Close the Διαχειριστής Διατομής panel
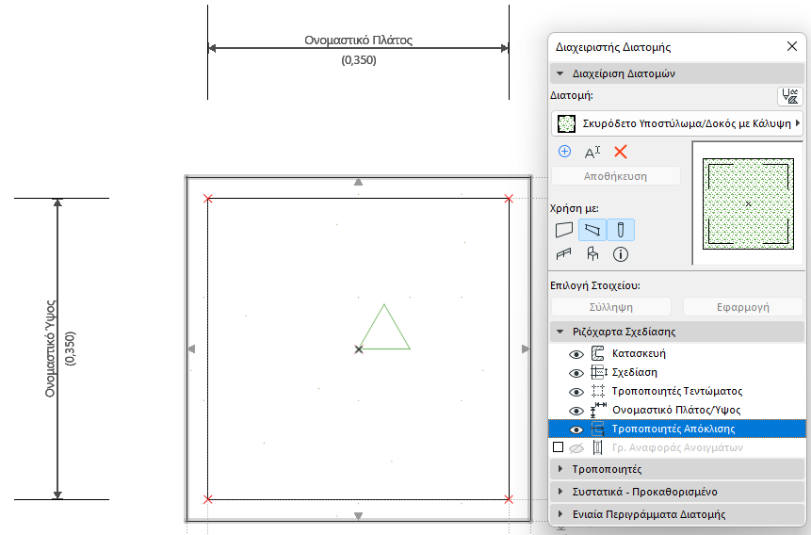The height and width of the screenshot is (535, 811). pyautogui.click(x=792, y=46)
